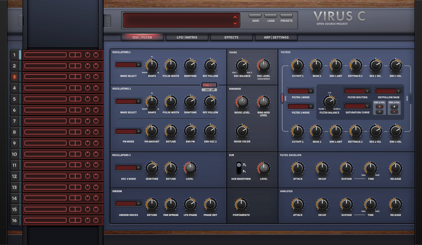This screenshot has height=245, width=422.
Task: Click the LOAD button
Action: pyautogui.click(x=271, y=15)
